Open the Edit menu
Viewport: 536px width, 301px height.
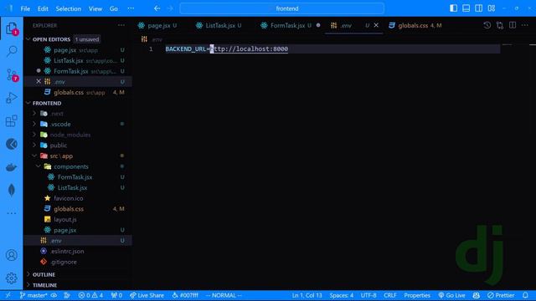[x=43, y=8]
